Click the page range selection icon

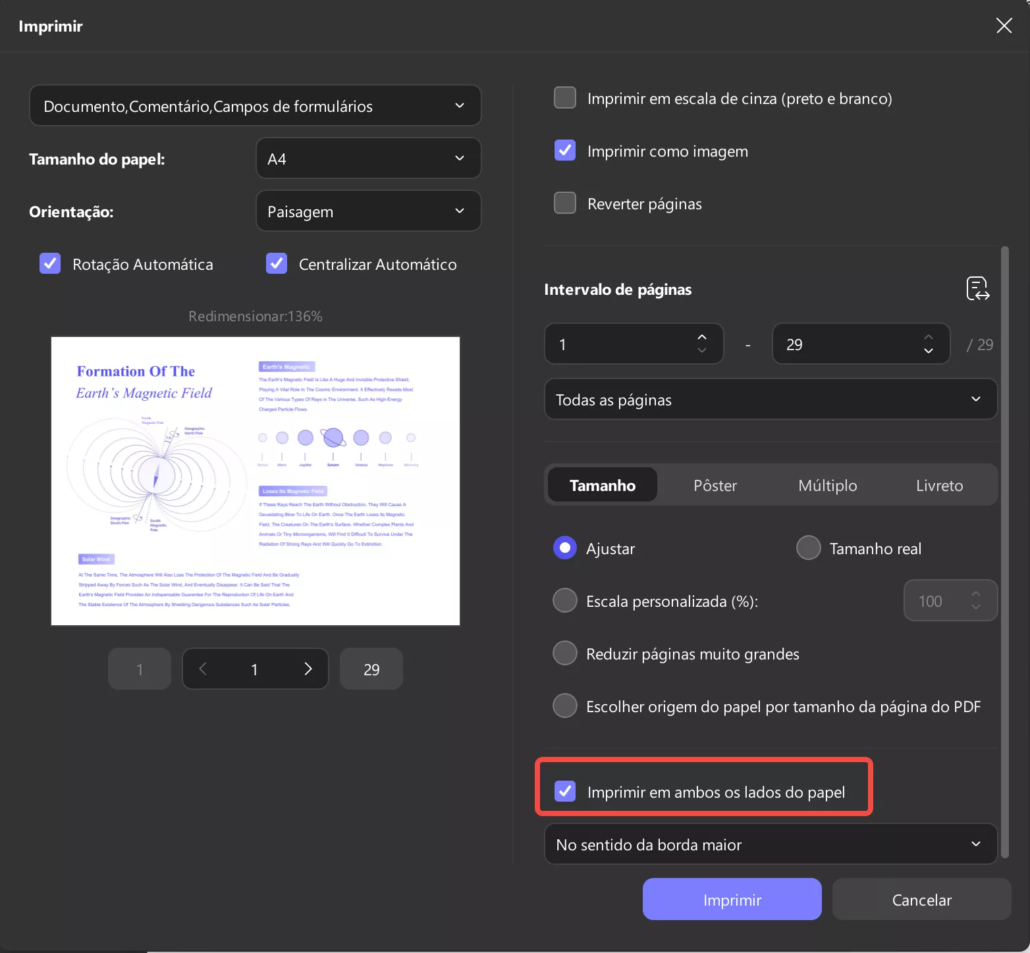coord(977,288)
